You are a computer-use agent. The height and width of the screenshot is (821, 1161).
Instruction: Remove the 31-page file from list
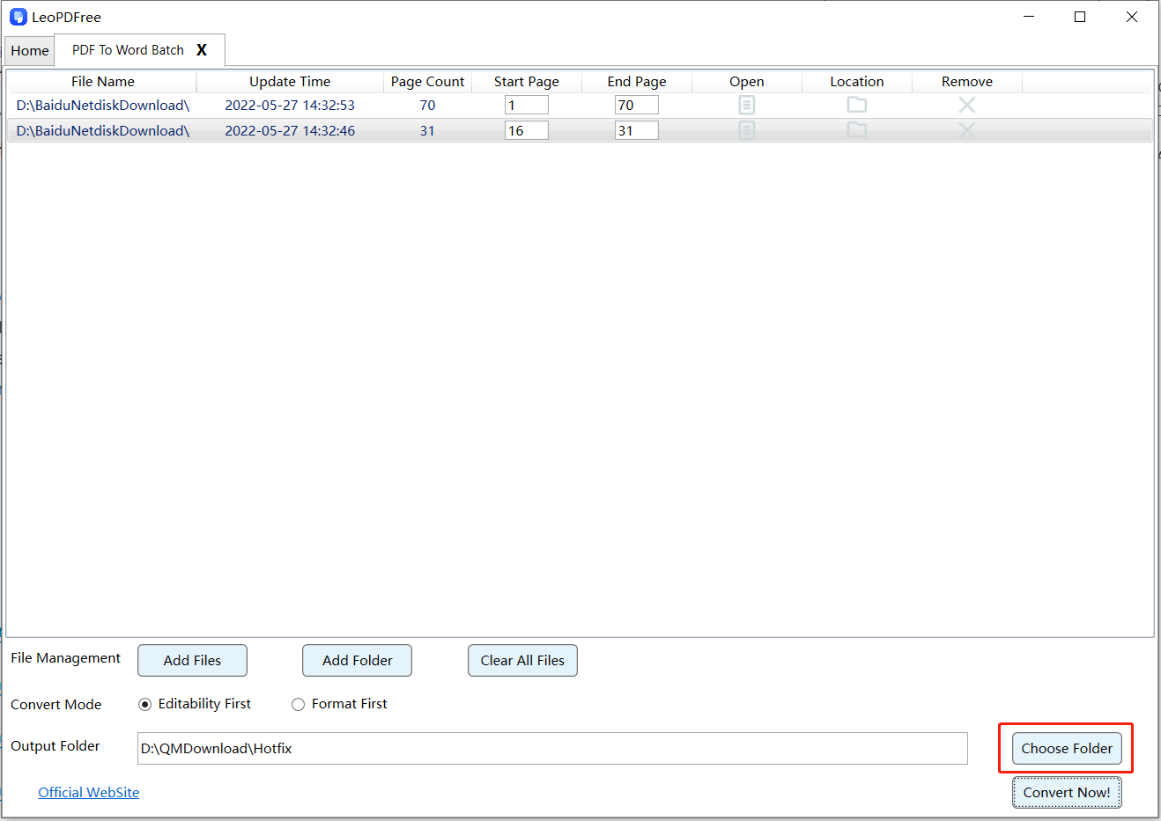coord(966,130)
